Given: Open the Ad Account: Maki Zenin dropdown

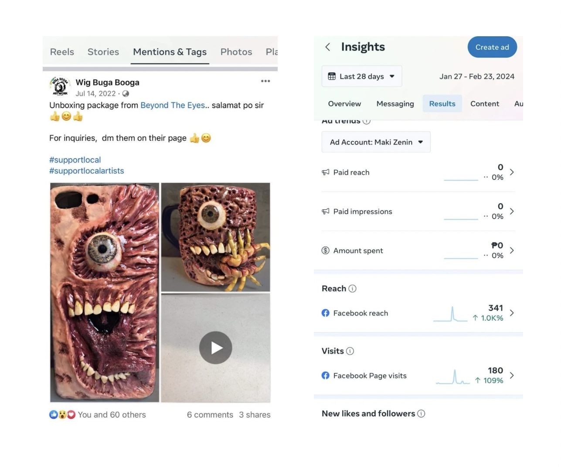Looking at the screenshot, I should click(x=376, y=142).
